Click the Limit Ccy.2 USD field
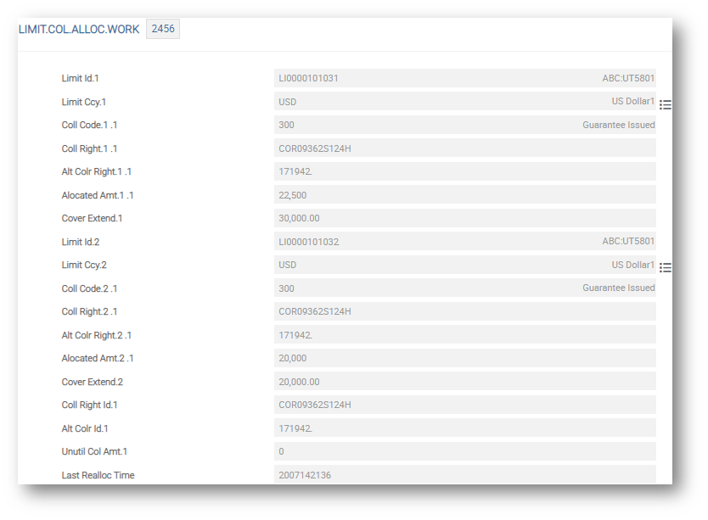Viewport: 708px width, 520px height. coord(464,265)
